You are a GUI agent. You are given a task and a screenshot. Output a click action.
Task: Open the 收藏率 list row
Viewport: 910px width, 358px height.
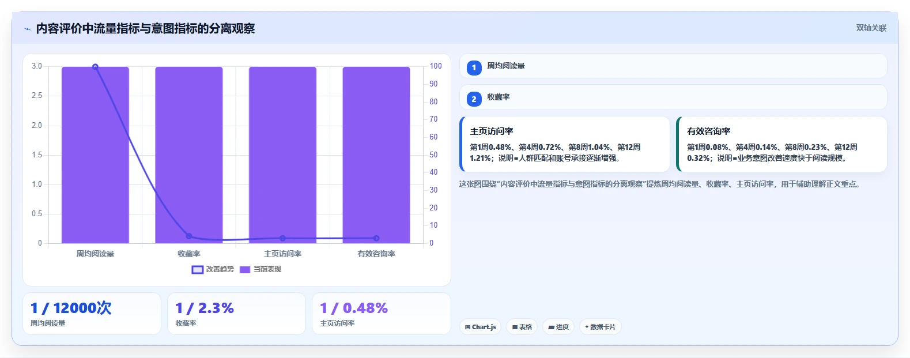pyautogui.click(x=673, y=97)
